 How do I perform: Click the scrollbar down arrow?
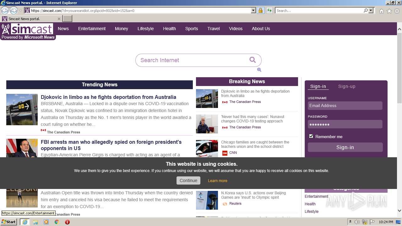click(x=399, y=211)
